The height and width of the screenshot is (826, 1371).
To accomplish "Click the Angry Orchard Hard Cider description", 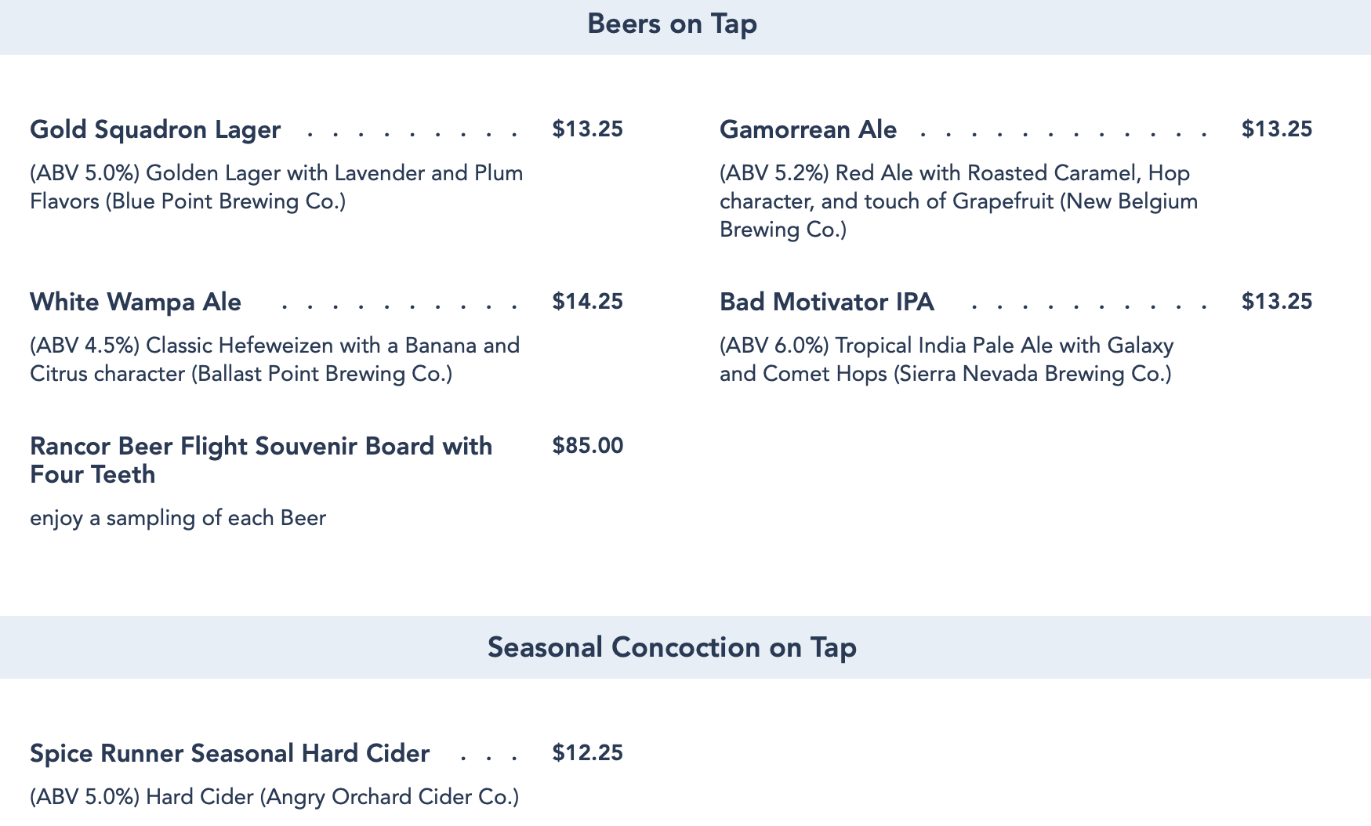I will coord(274,797).
